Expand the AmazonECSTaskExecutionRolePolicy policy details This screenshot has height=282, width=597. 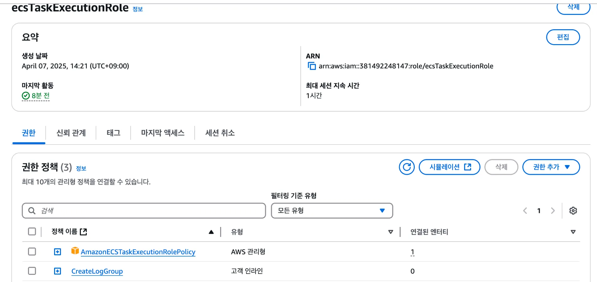coord(58,252)
